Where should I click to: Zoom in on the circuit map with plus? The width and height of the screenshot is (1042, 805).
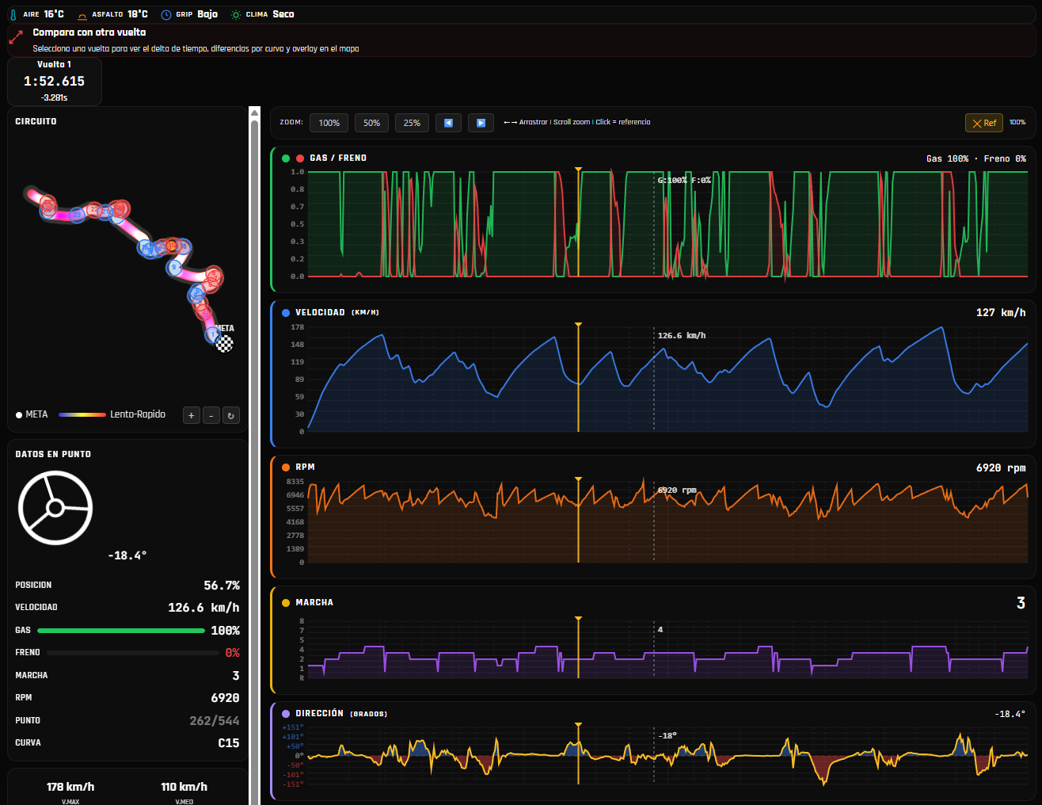pyautogui.click(x=192, y=415)
